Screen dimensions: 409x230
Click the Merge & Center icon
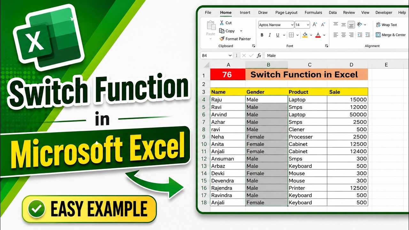coord(378,35)
